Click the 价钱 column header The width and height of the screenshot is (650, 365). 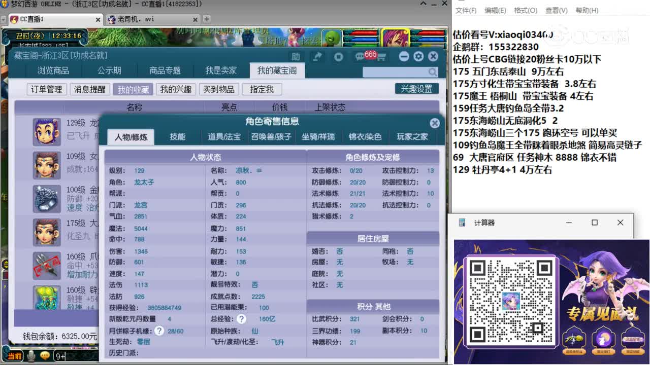(280, 107)
